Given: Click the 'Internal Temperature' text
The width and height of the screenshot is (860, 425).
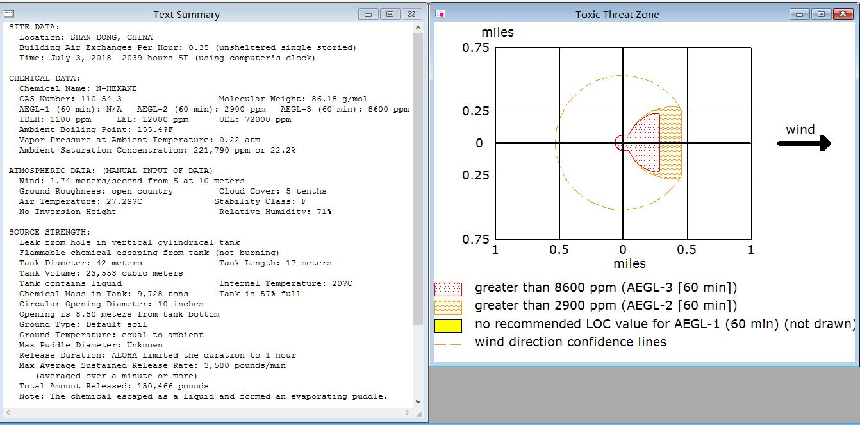Looking at the screenshot, I should point(286,283).
